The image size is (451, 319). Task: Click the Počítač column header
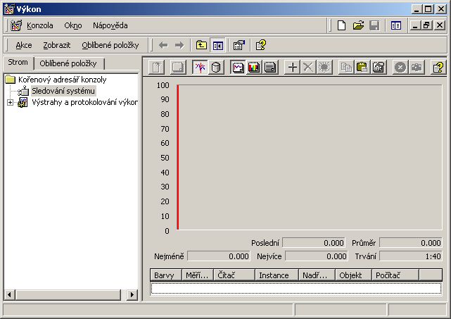click(395, 275)
